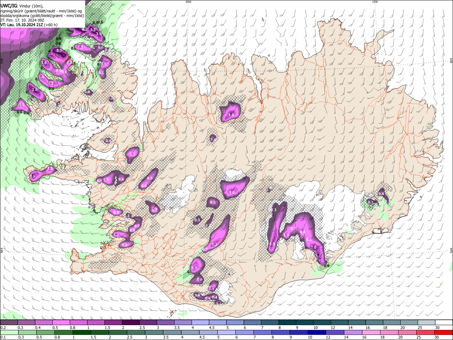Click the red swatch ending the bottom legend row
Image resolution: width=453 pixels, height=340 pixels.
coord(444,333)
